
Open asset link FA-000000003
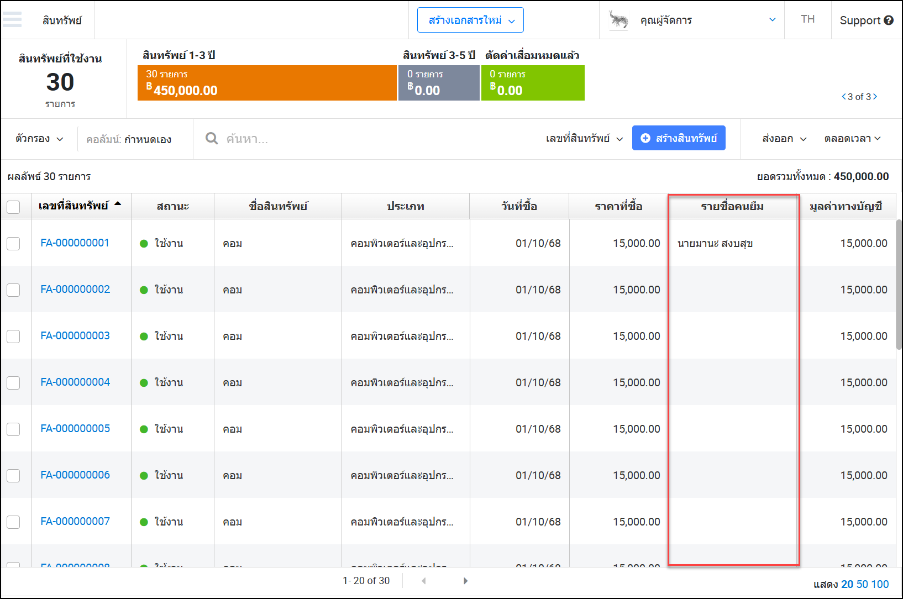click(x=75, y=336)
